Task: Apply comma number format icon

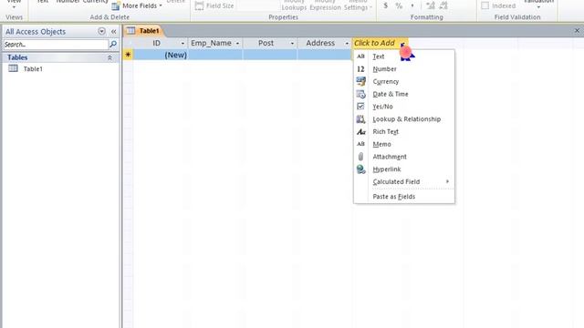Action: click(412, 5)
